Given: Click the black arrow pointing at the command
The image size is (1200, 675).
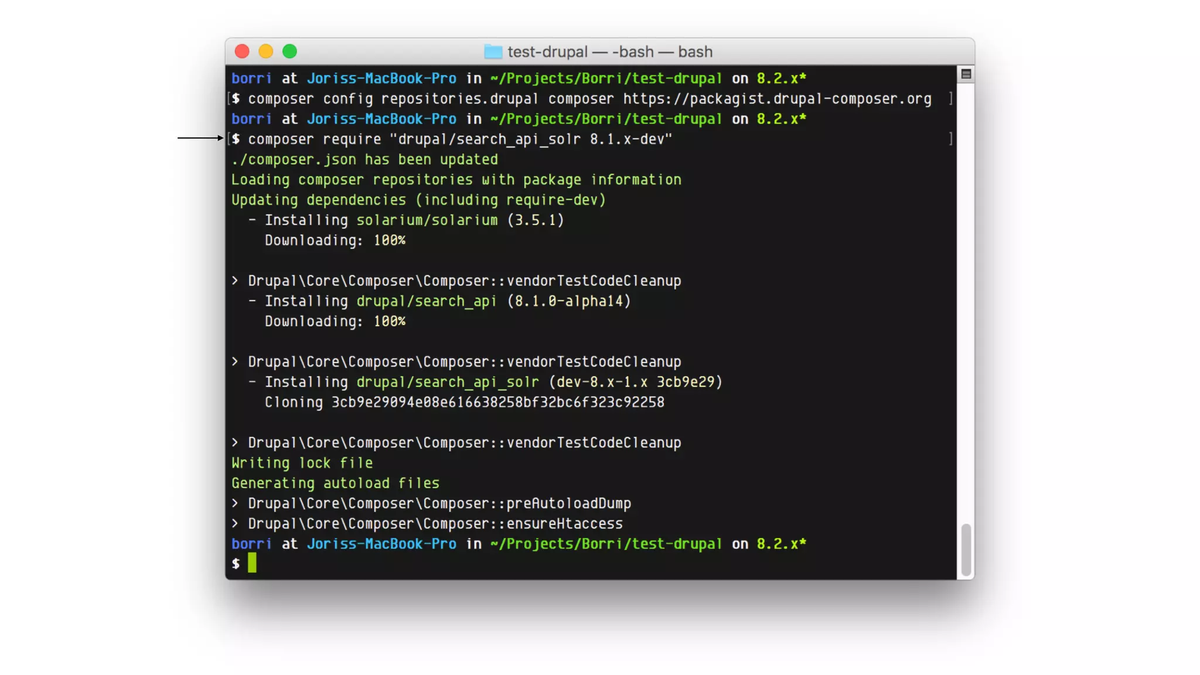Looking at the screenshot, I should tap(200, 138).
